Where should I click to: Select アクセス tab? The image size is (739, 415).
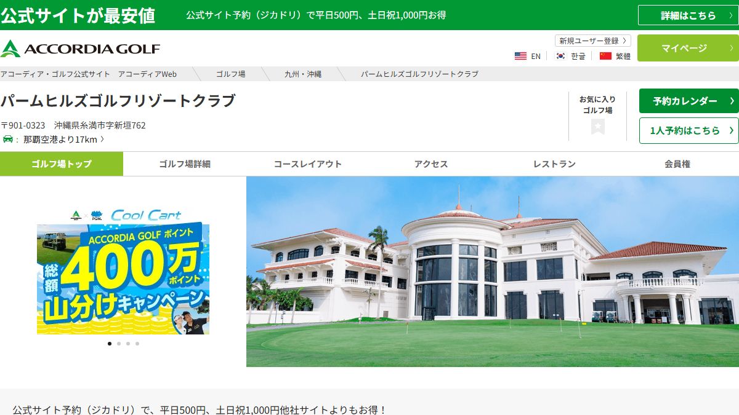[x=431, y=164]
